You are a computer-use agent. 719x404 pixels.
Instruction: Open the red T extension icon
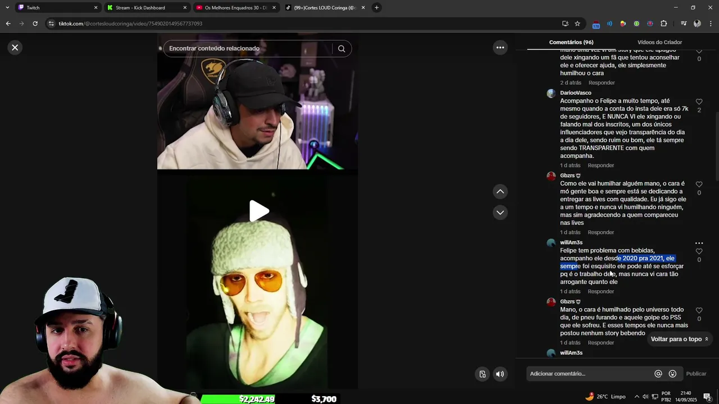coord(650,24)
